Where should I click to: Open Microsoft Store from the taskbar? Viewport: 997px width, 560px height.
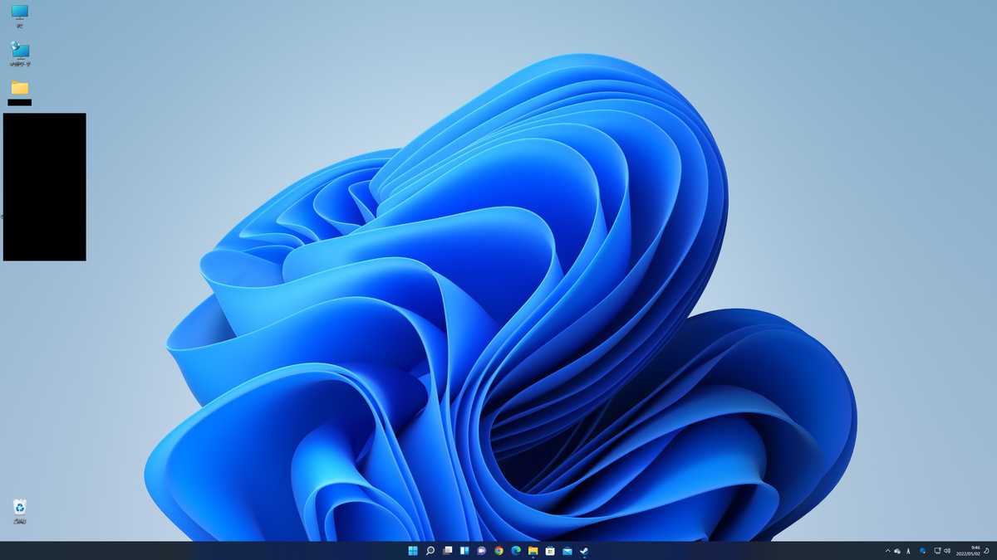click(550, 551)
